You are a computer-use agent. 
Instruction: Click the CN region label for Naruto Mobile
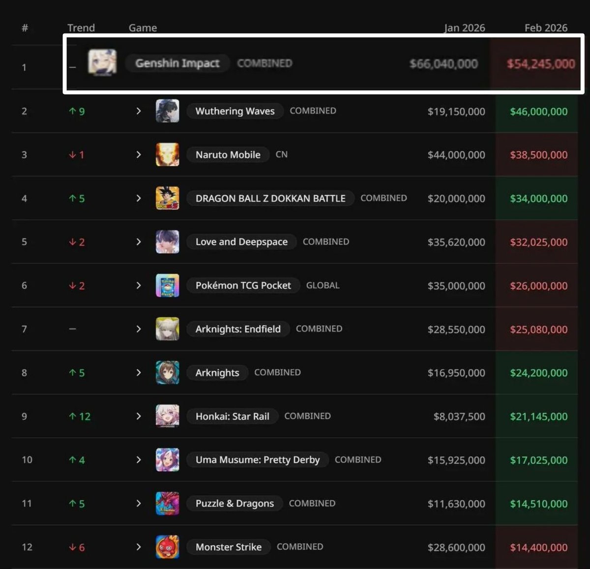[282, 154]
